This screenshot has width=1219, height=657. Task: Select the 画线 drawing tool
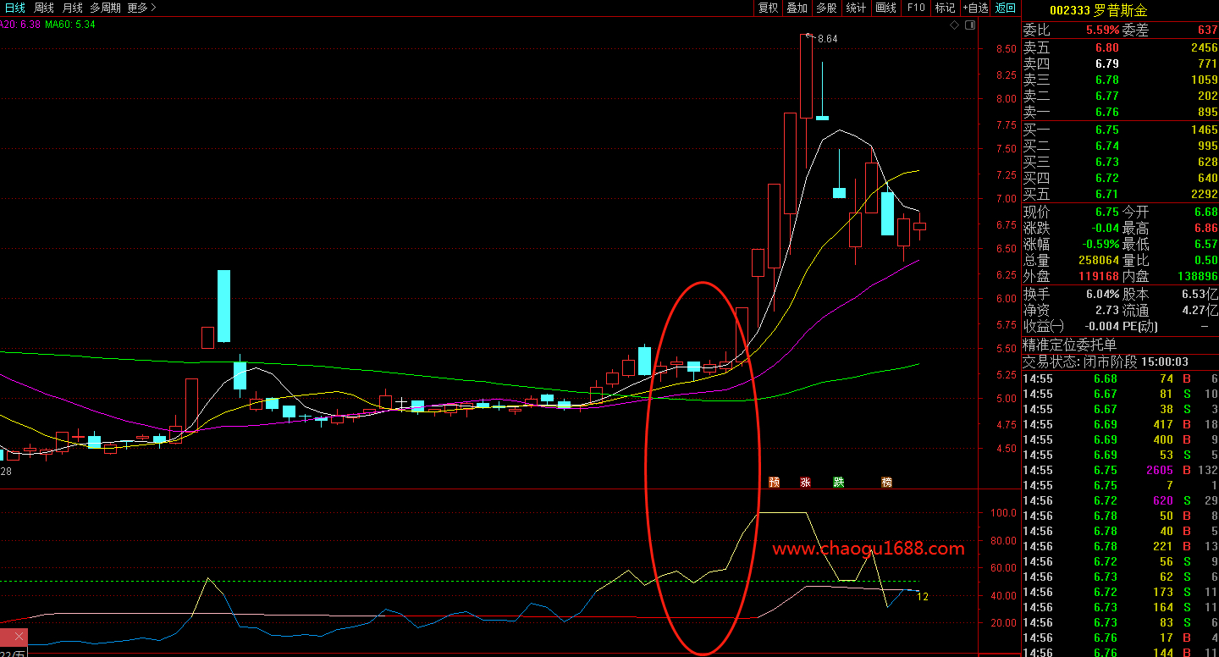[885, 8]
